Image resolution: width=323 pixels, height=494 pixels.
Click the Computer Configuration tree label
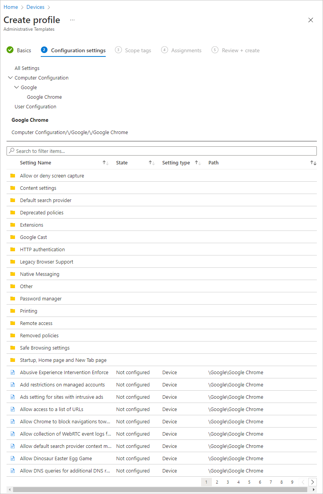coord(42,78)
